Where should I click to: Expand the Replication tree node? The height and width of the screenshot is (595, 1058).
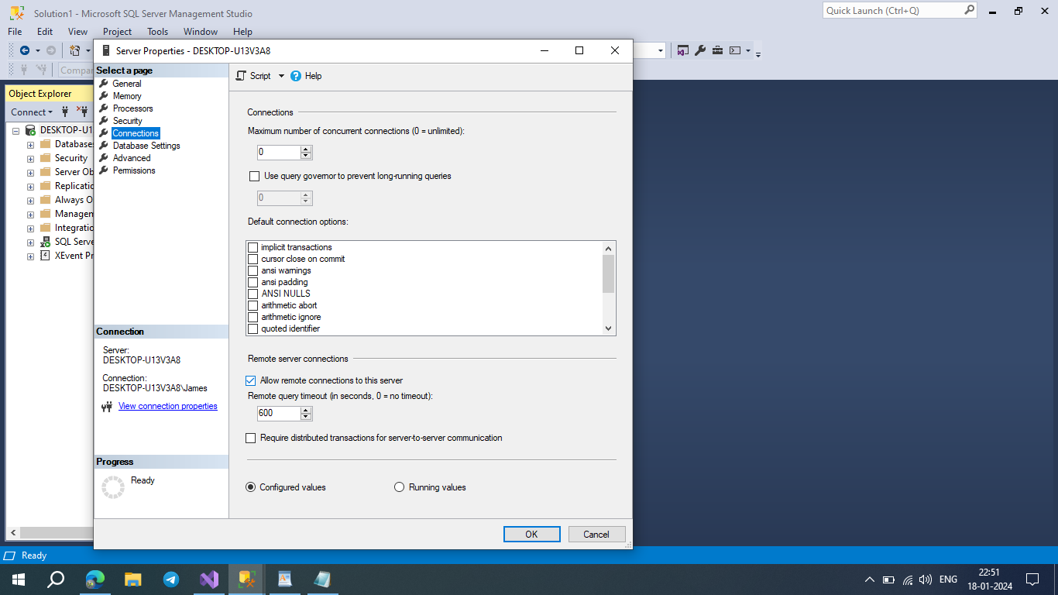pos(30,187)
